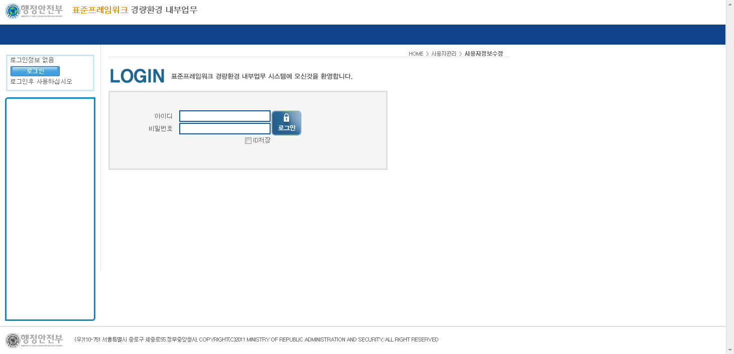Click the footer copyright text
Image resolution: width=734 pixels, height=354 pixels.
256,340
